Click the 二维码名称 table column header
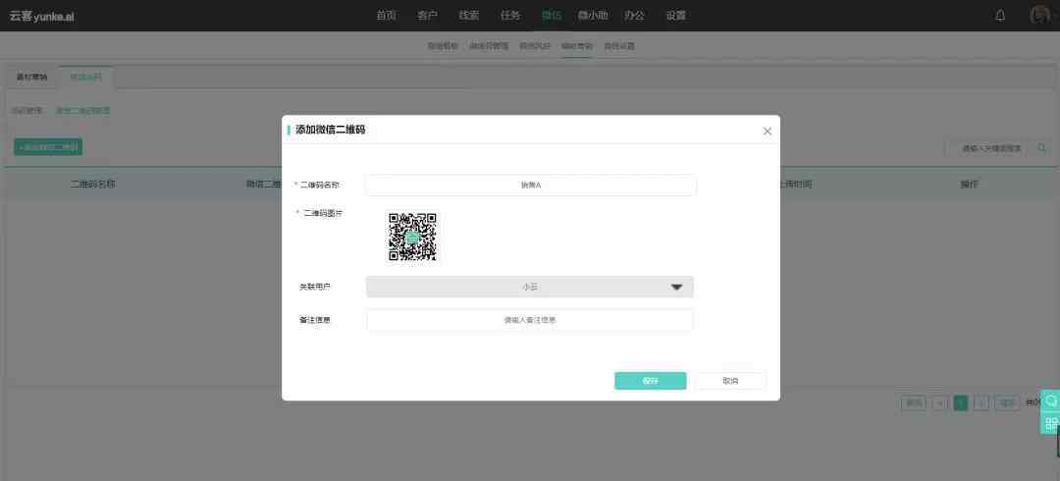Screen dimensions: 1060x481 click(92, 184)
